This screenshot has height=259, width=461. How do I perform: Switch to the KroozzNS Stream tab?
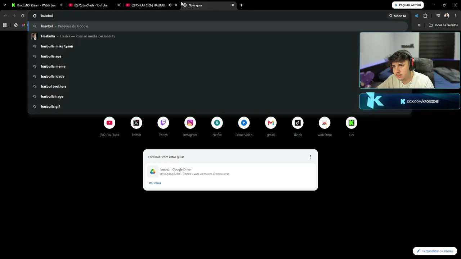tap(36, 5)
